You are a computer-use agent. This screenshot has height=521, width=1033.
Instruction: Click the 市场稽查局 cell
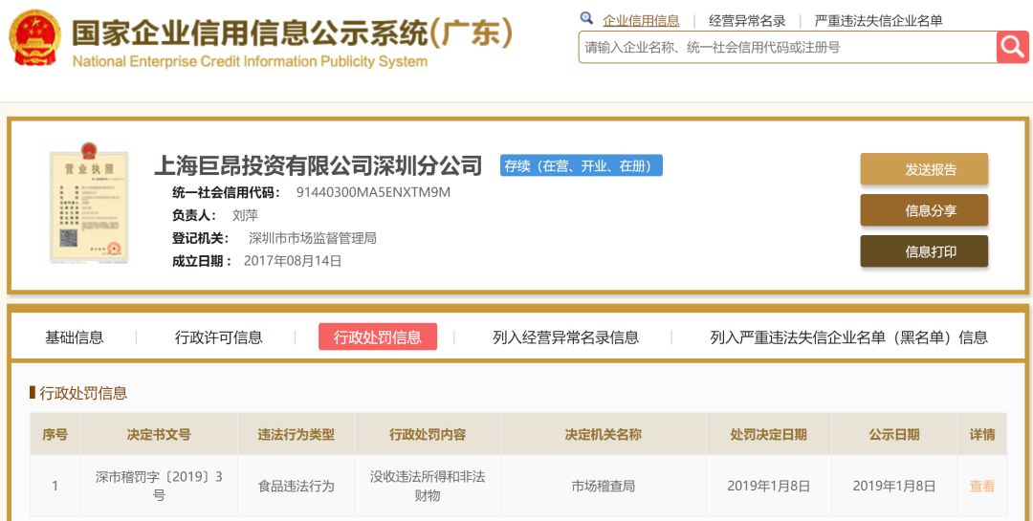click(603, 486)
